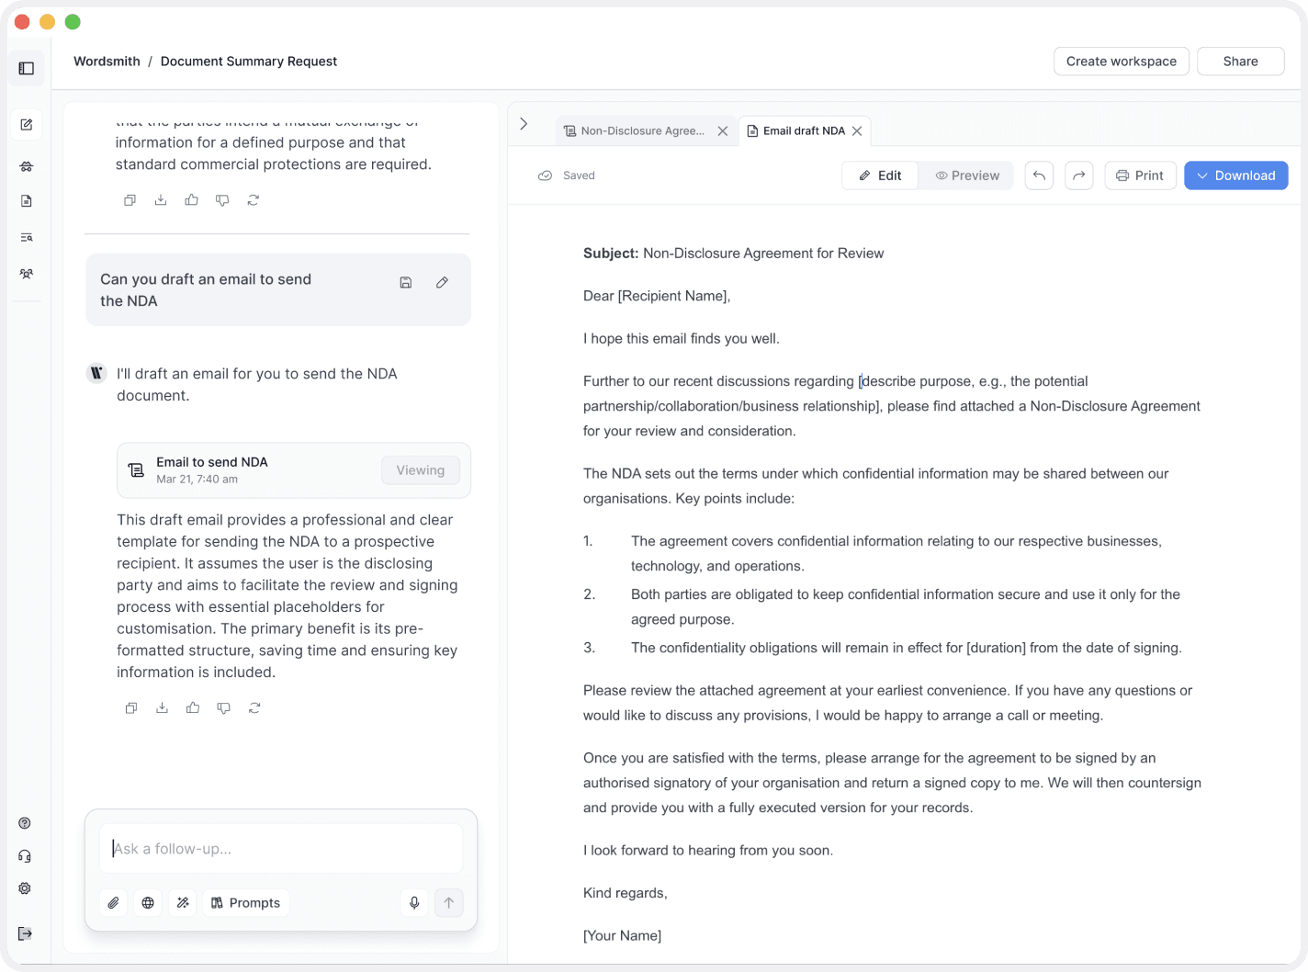Click the Create workspace button
Screen dimensions: 1308x972
click(x=1121, y=62)
